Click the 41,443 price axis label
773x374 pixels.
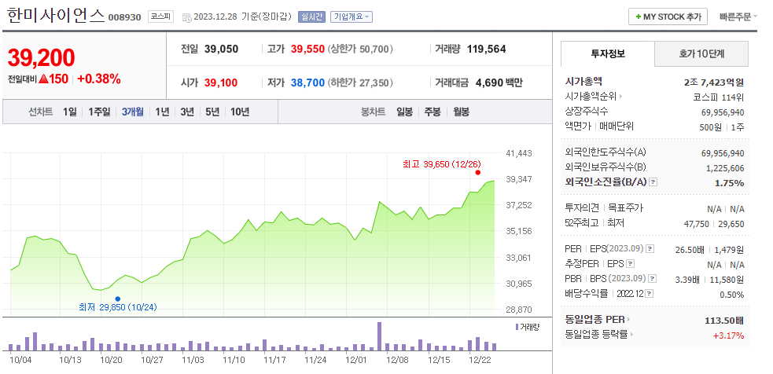click(519, 153)
